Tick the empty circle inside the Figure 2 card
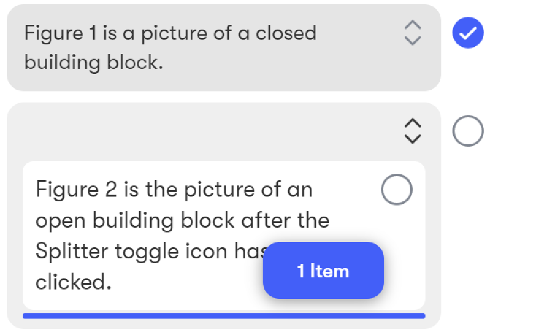This screenshot has width=546, height=336. 396,190
